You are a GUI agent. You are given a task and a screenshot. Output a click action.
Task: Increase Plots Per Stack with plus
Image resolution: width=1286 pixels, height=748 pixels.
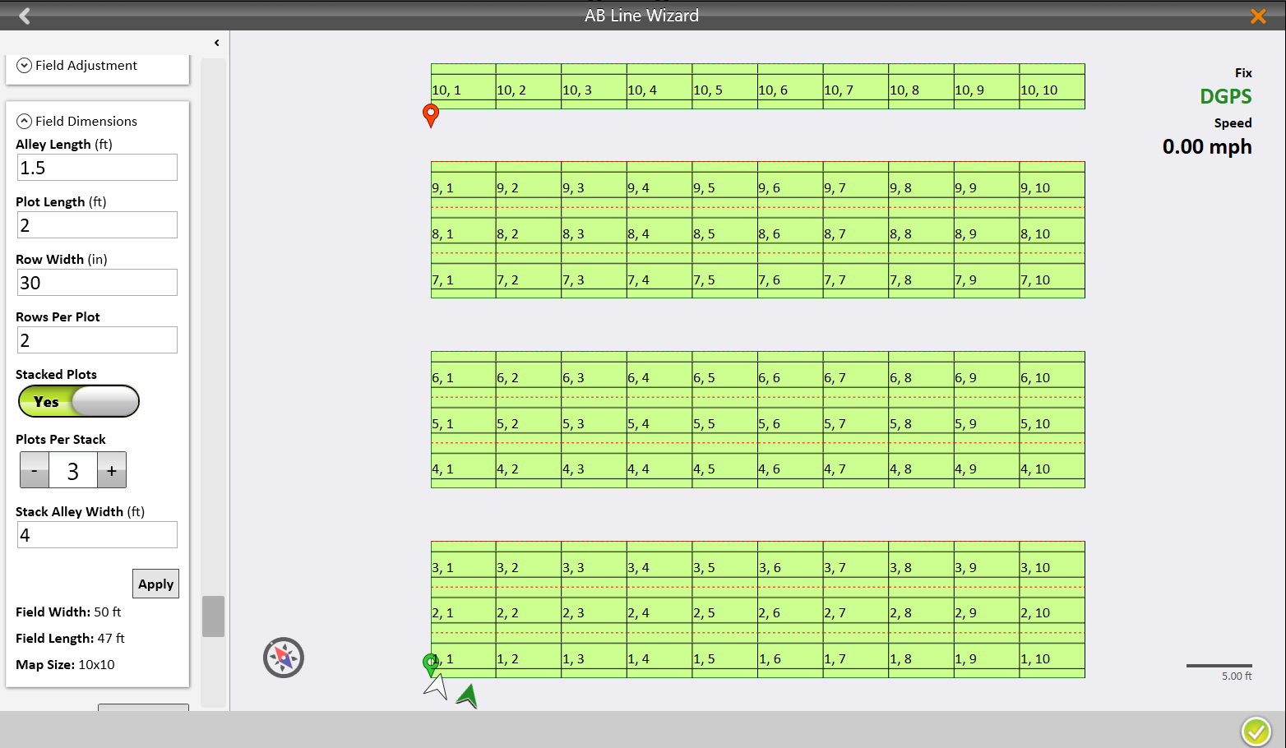[x=112, y=470]
